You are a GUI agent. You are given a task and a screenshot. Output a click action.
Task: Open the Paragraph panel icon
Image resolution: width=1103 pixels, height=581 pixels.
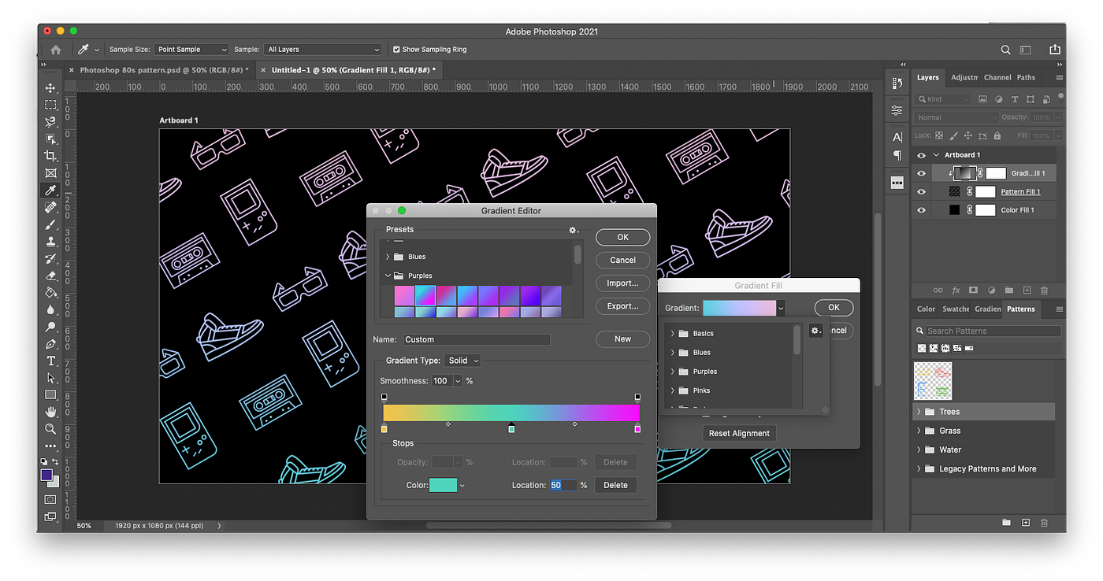(x=897, y=156)
